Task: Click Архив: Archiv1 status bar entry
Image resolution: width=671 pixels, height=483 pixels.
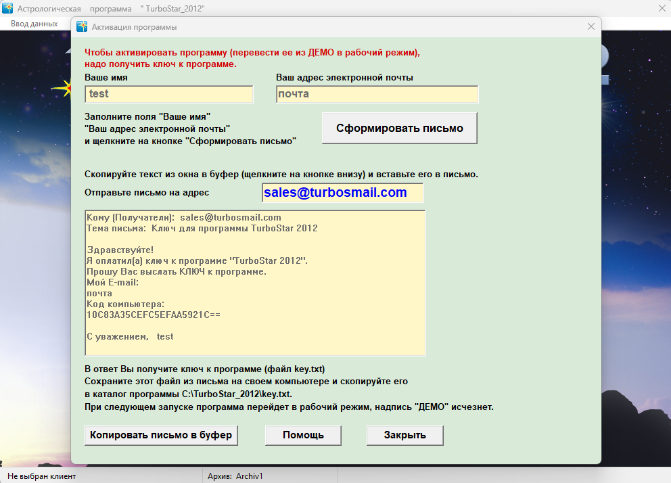Action: coord(235,476)
